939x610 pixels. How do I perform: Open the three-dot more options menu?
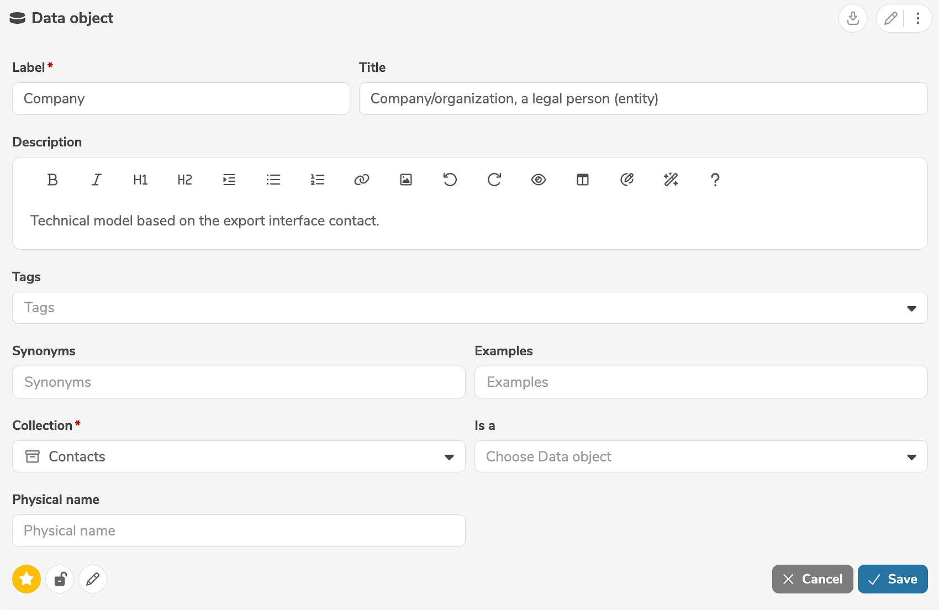click(918, 18)
